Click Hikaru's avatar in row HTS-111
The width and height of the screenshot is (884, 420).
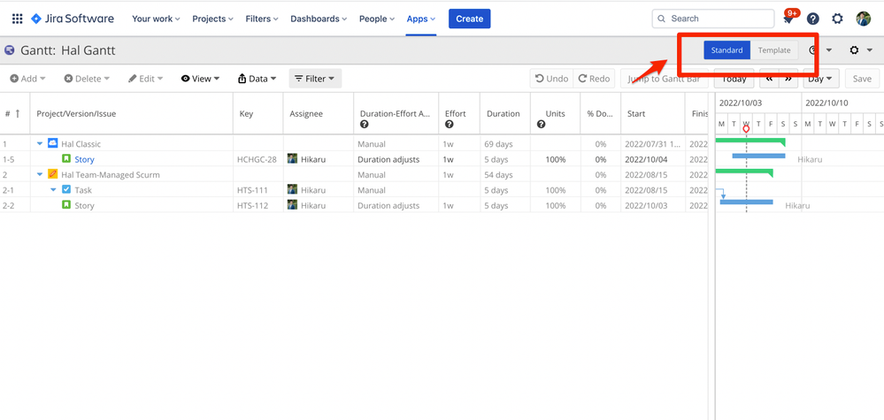[x=292, y=189]
